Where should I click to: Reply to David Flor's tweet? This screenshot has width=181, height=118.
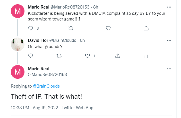[x=31, y=56]
